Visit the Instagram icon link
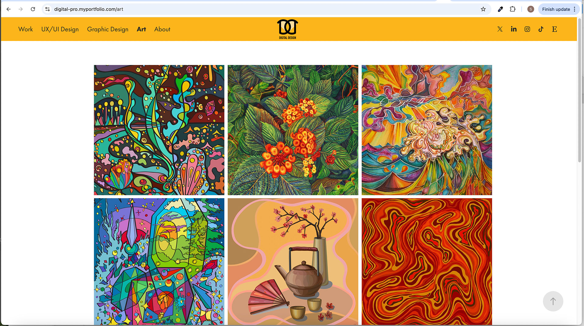Image resolution: width=584 pixels, height=326 pixels. tap(527, 29)
